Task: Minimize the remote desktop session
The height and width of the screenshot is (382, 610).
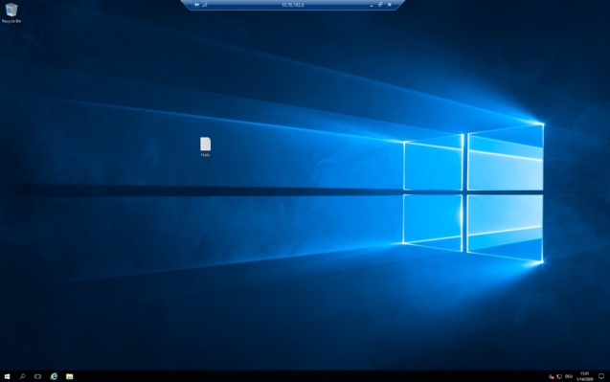Action: coord(372,5)
